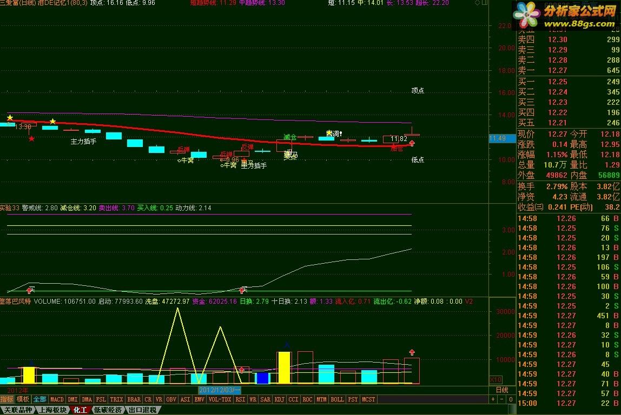
Task: Open the 上海板块 bottom tab
Action: pyautogui.click(x=52, y=410)
